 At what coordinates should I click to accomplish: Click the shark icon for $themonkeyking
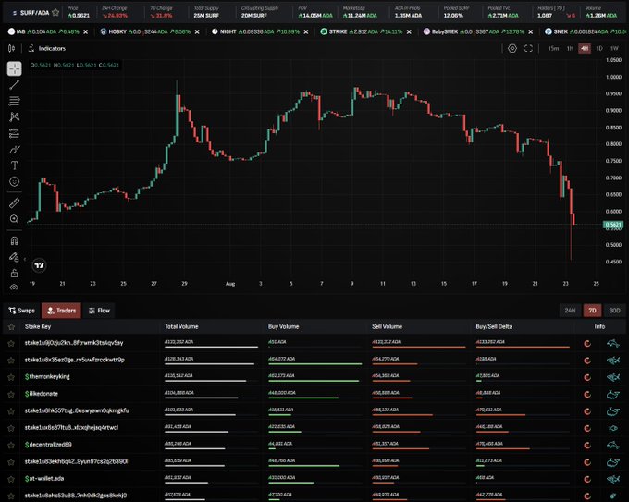[613, 377]
